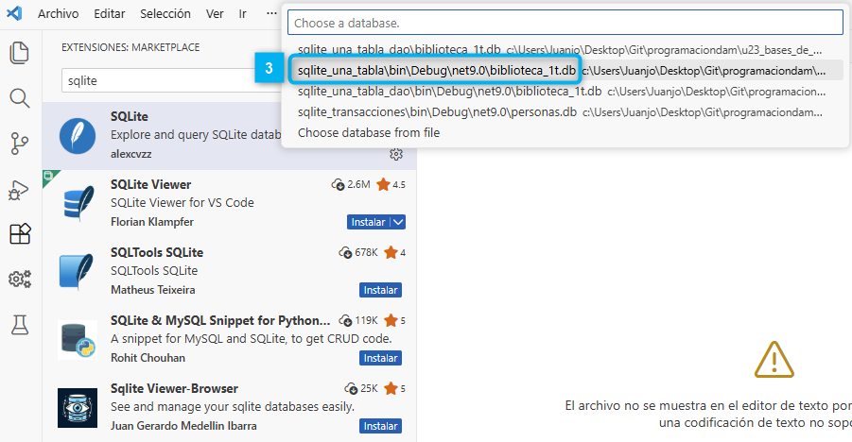Open the Selección menu
Screen dimensions: 852x442
[165, 14]
